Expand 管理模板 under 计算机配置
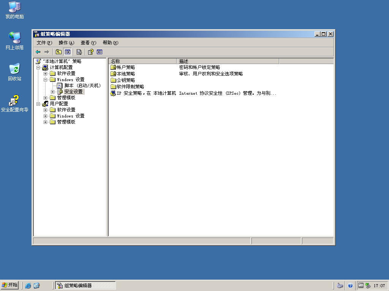The width and height of the screenshot is (389, 291). pos(46,98)
